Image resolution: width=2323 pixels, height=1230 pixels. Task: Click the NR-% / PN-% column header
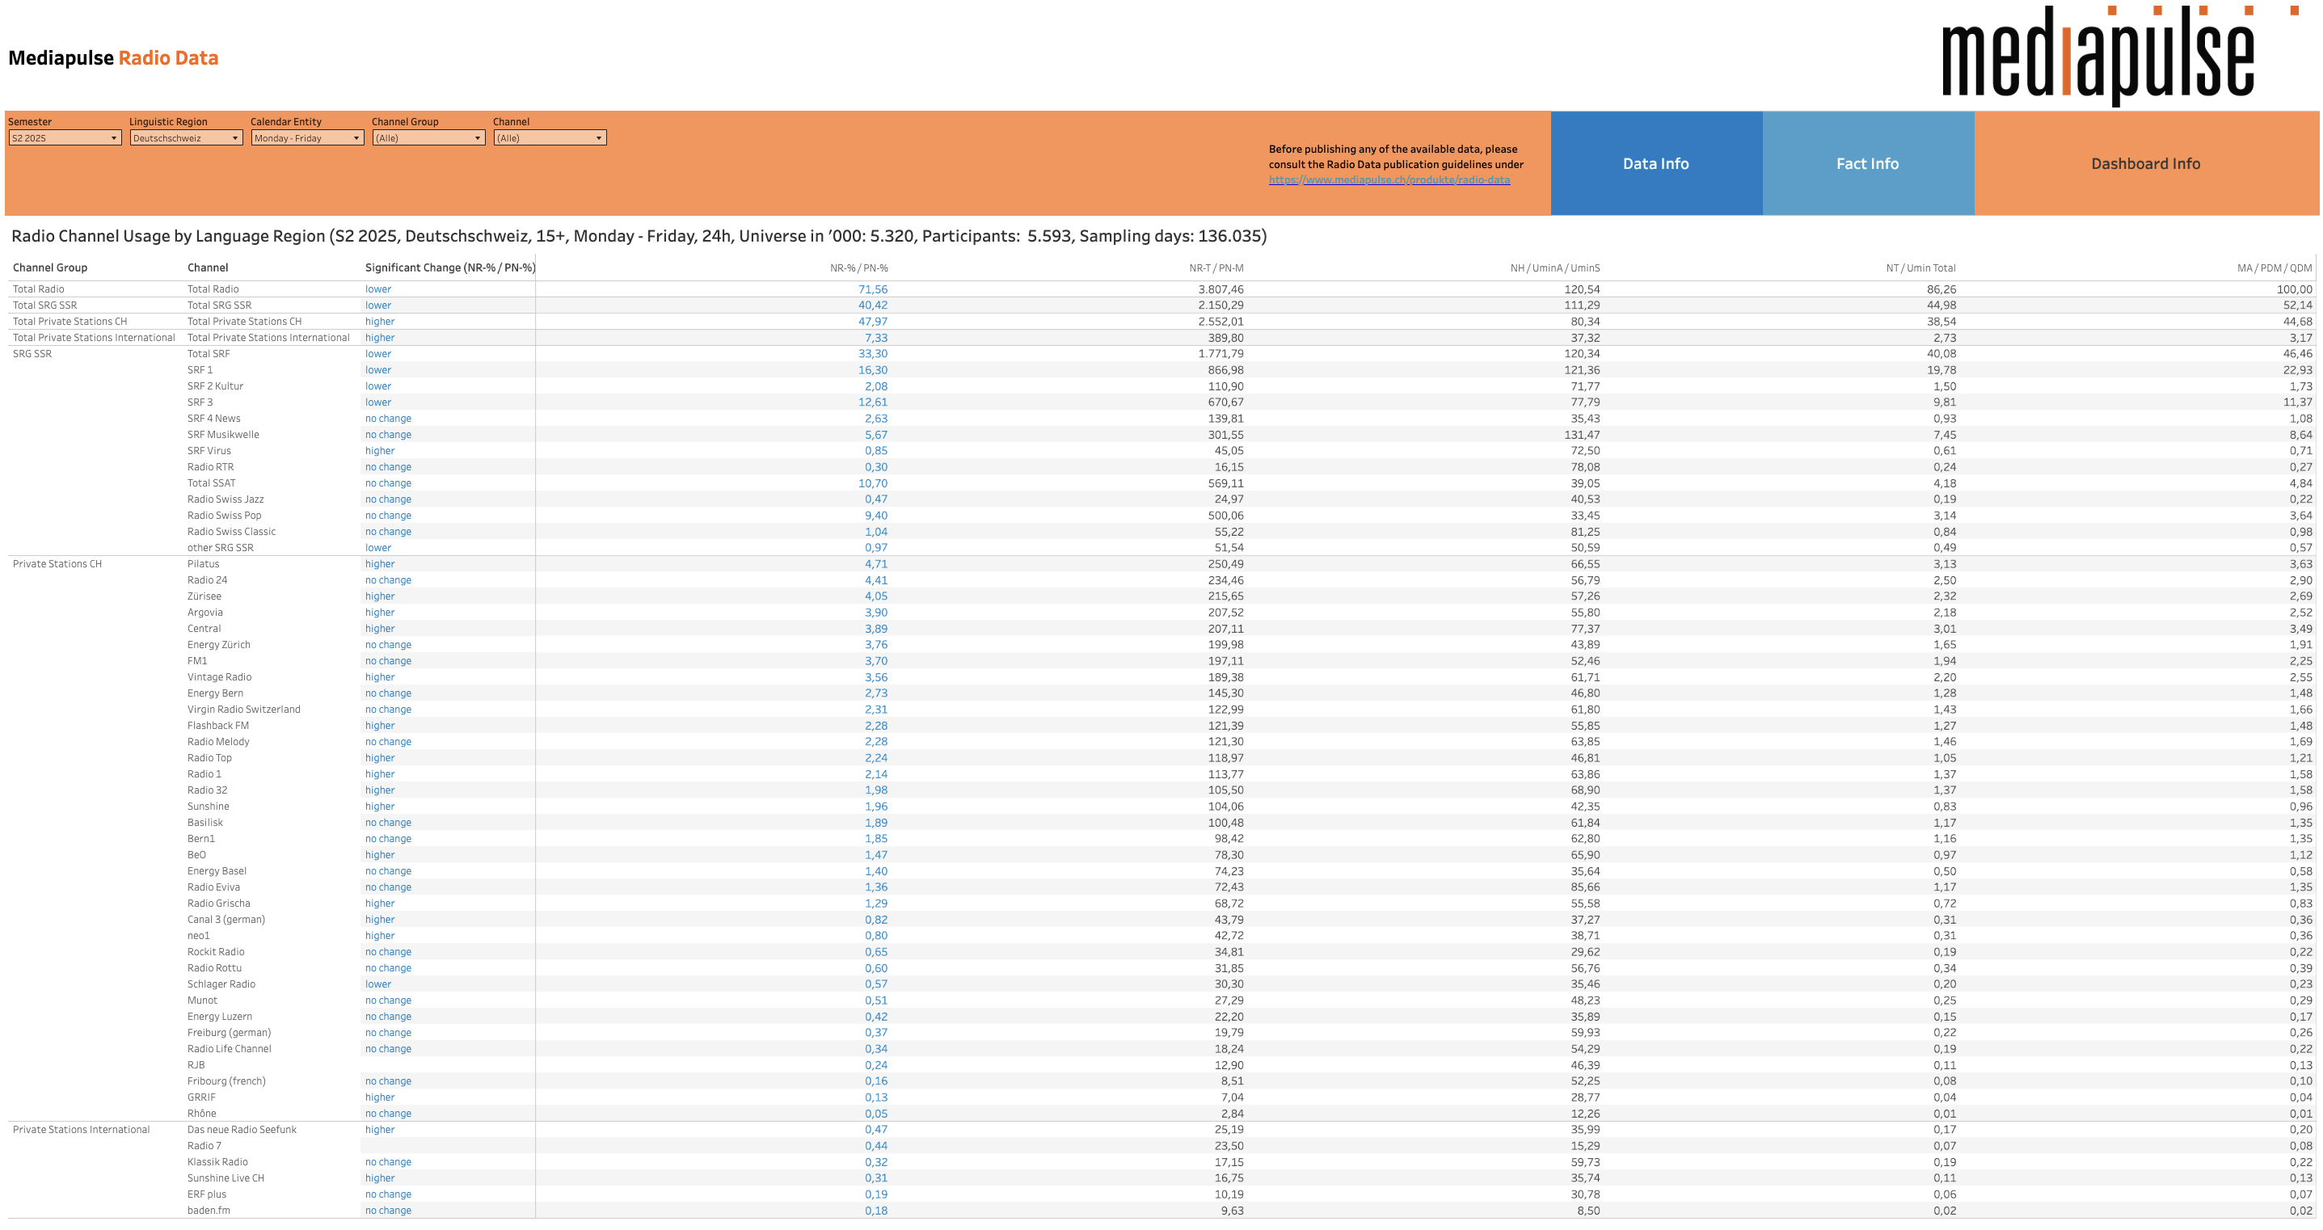[858, 267]
